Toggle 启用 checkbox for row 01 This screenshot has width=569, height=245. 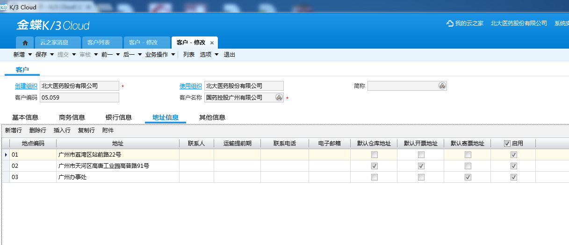[514, 155]
